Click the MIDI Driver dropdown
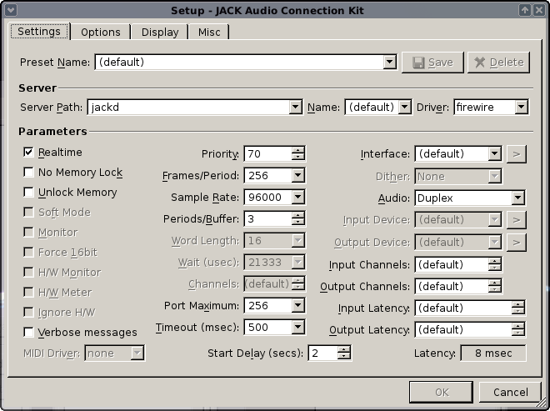This screenshot has width=550, height=411. click(x=114, y=353)
